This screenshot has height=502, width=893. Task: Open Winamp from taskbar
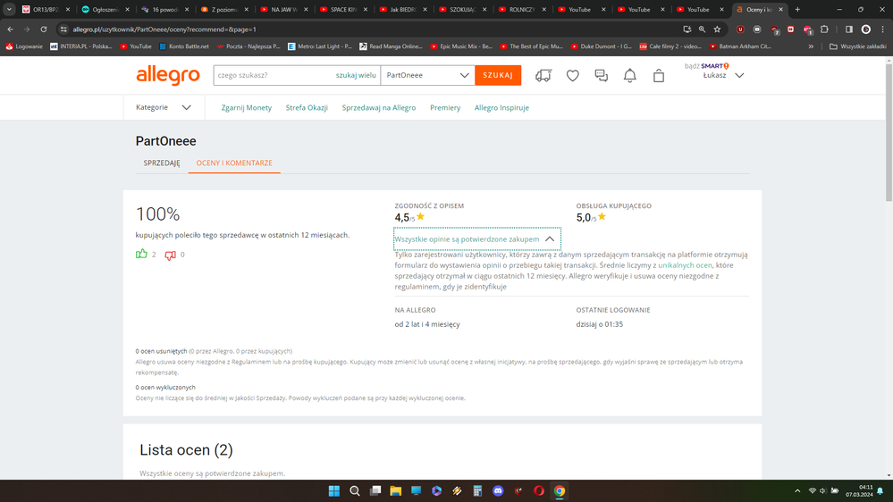click(x=458, y=490)
